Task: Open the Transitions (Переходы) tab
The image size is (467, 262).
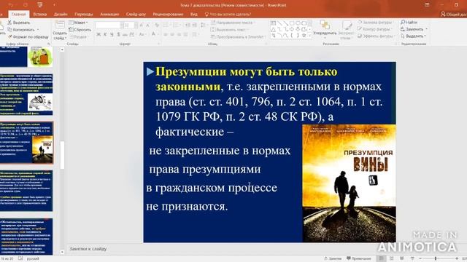Action: click(x=84, y=14)
